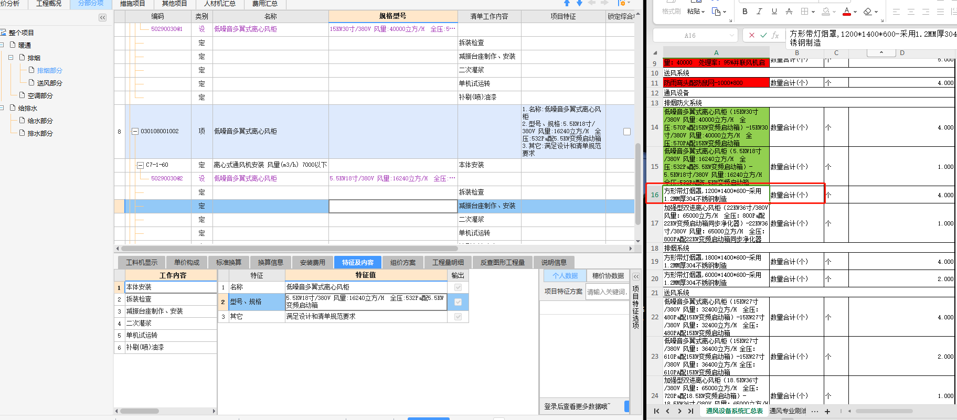This screenshot has width=957, height=420.
Task: Open the cell name box A16 dropdown
Action: pyautogui.click(x=732, y=36)
